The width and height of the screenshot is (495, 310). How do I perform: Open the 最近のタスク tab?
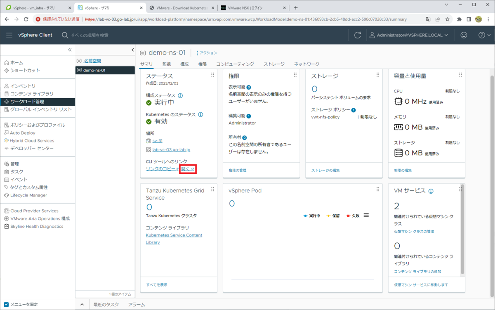click(106, 305)
